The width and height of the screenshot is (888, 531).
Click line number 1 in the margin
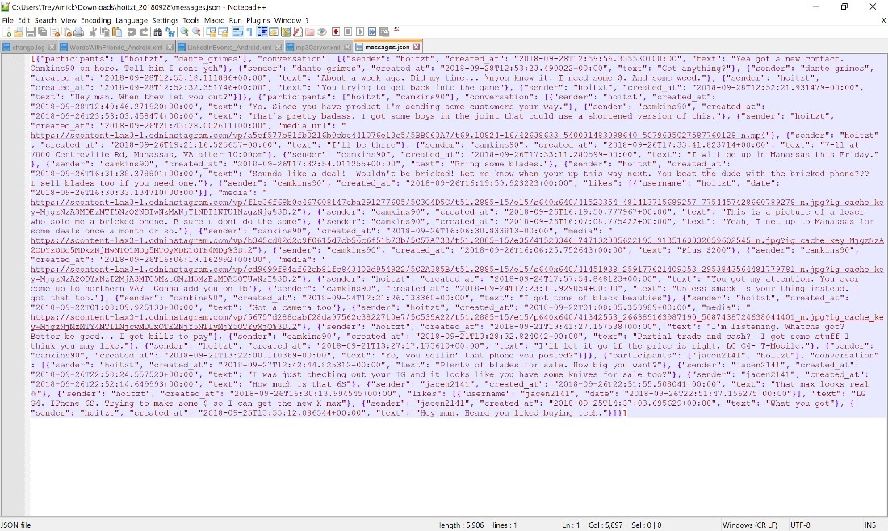[15, 58]
